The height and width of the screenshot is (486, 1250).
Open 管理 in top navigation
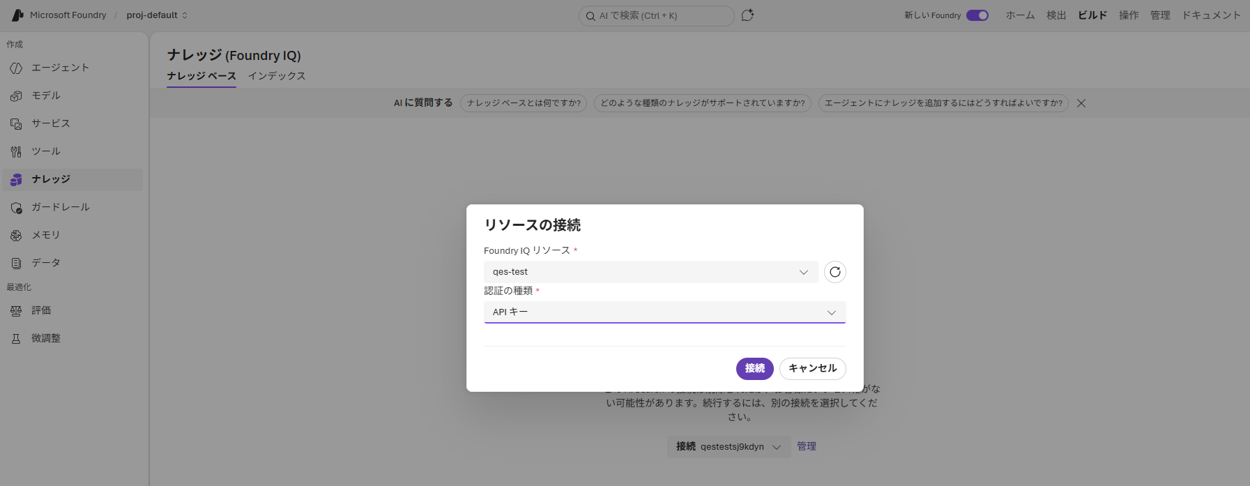1160,15
